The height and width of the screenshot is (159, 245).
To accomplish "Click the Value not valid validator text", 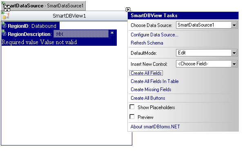I will coord(58,42).
